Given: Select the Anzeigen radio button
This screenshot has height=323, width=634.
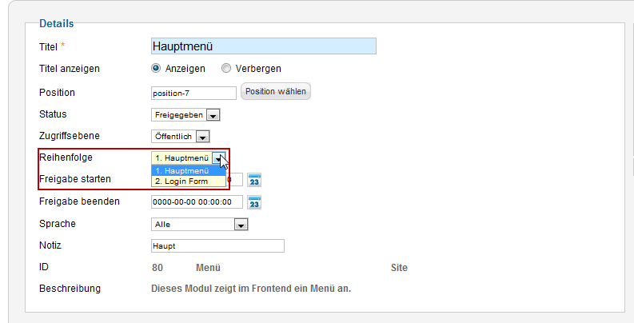Looking at the screenshot, I should click(x=156, y=68).
